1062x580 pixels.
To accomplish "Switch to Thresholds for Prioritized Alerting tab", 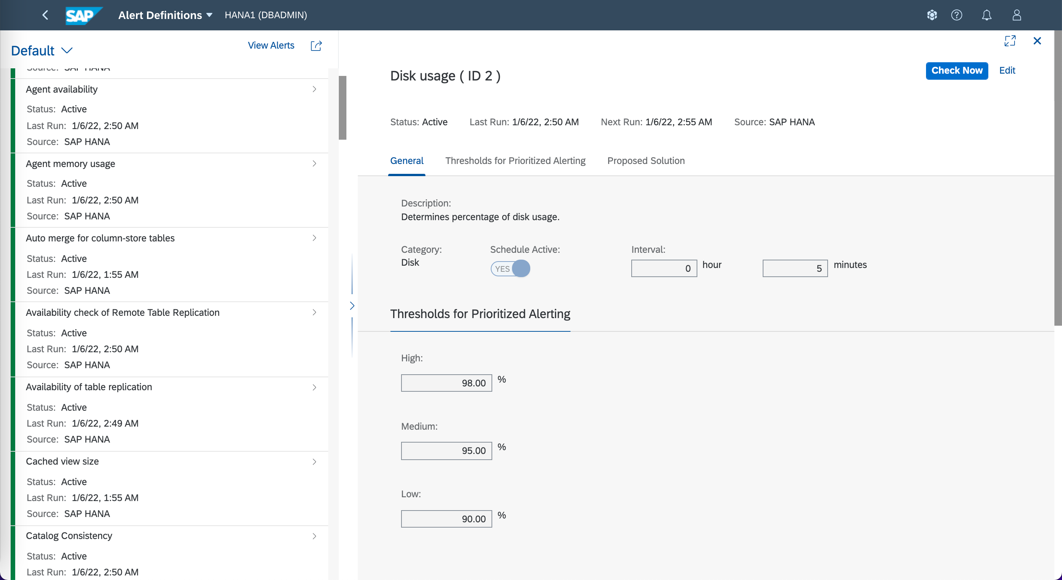I will point(515,161).
